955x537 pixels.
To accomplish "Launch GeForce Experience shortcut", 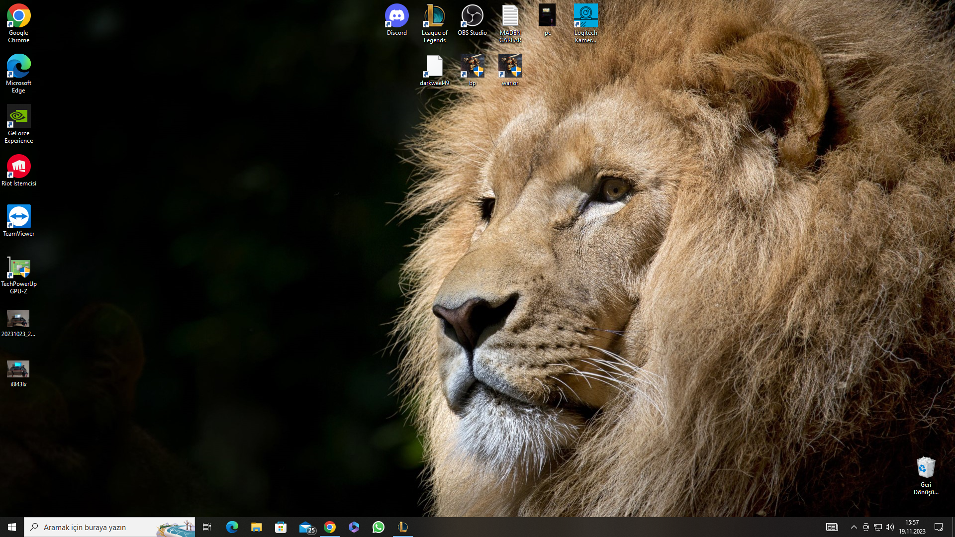I will [18, 124].
